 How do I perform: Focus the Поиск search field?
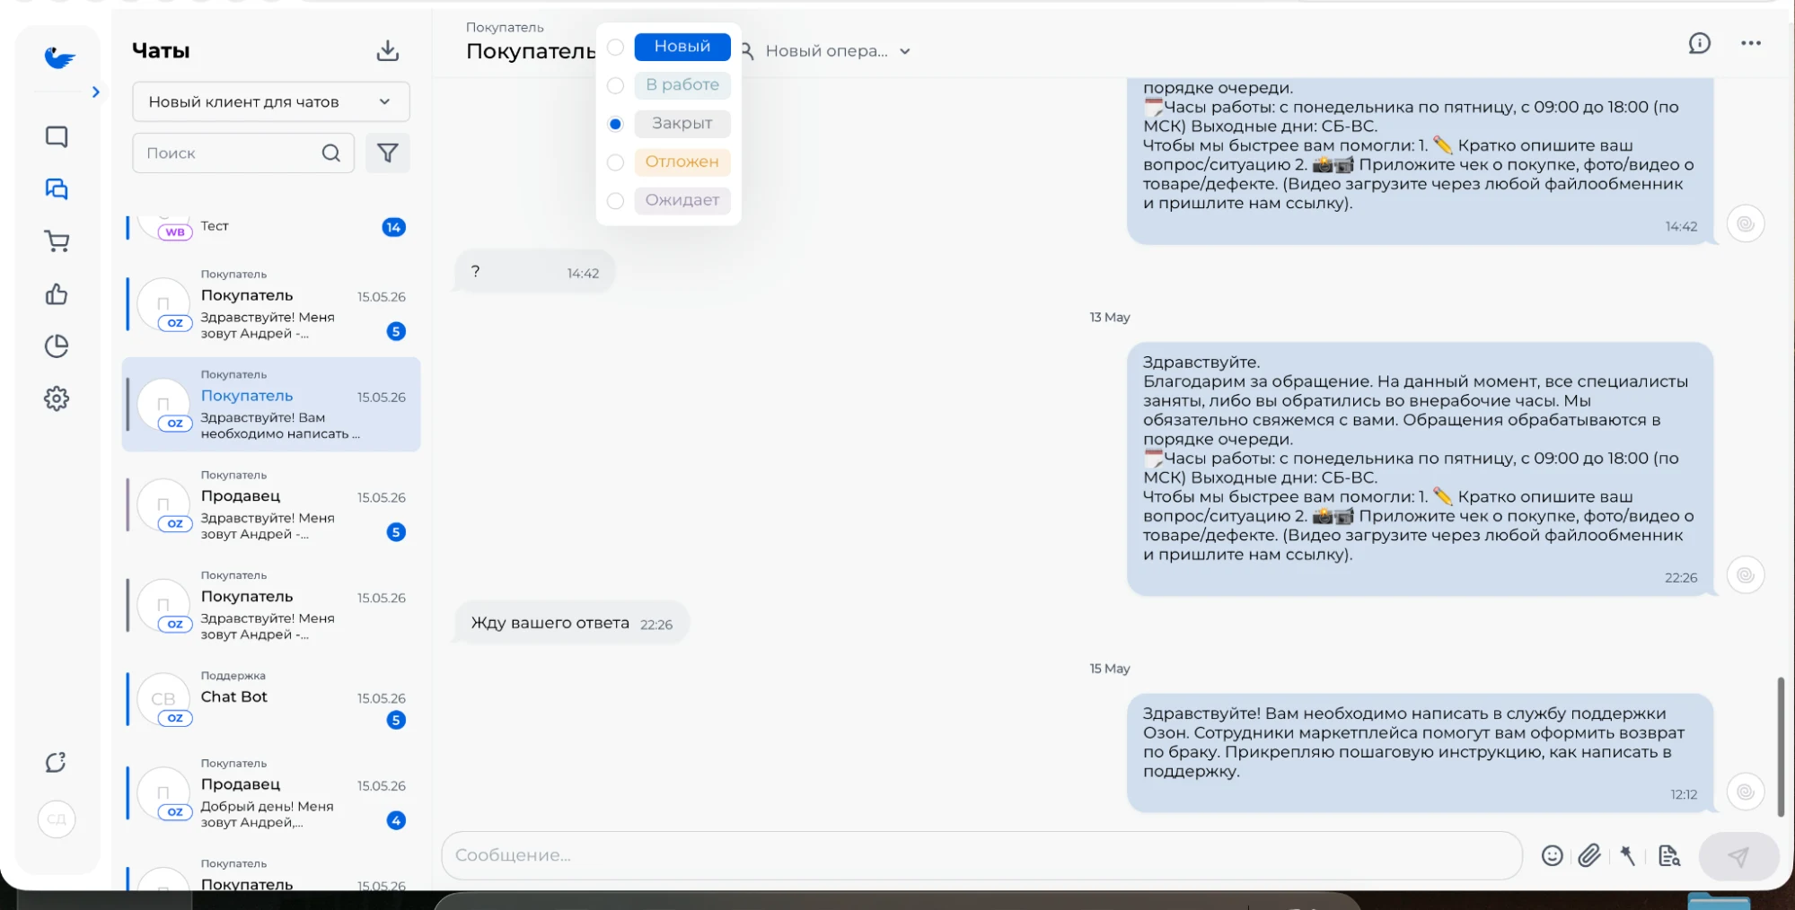[243, 153]
